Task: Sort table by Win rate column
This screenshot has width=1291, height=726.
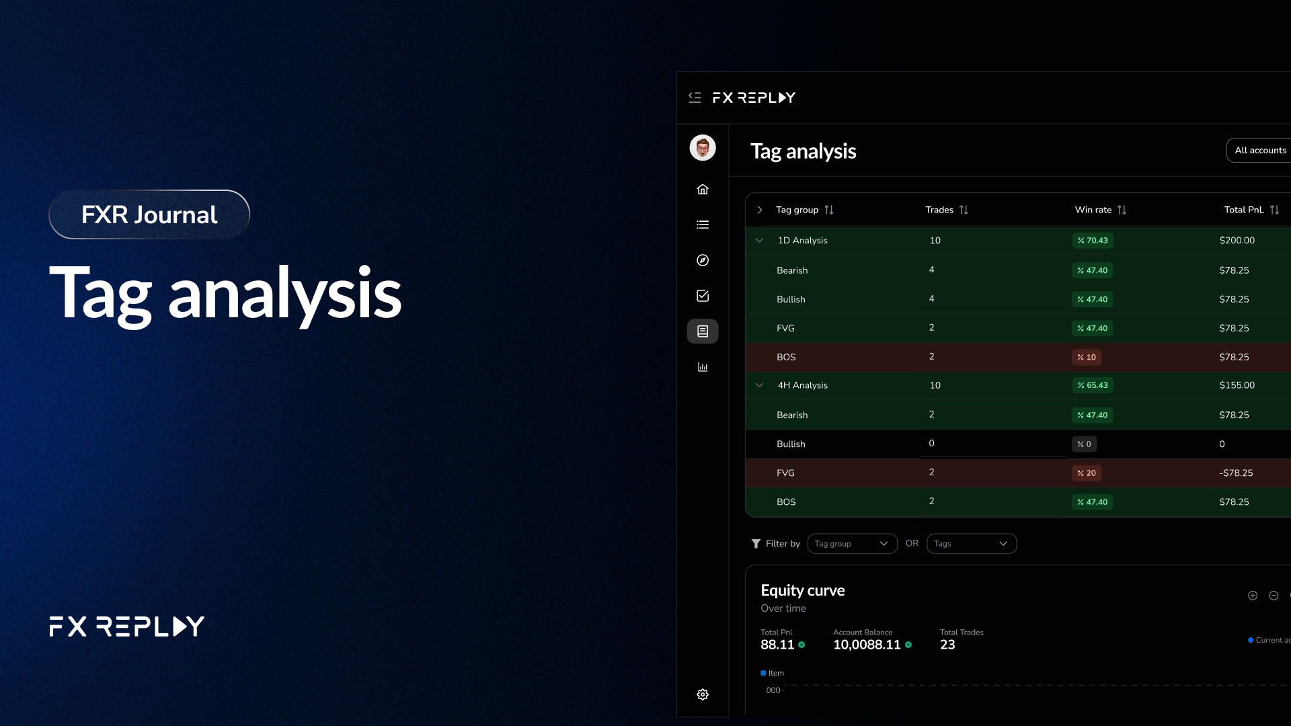Action: (x=1122, y=210)
